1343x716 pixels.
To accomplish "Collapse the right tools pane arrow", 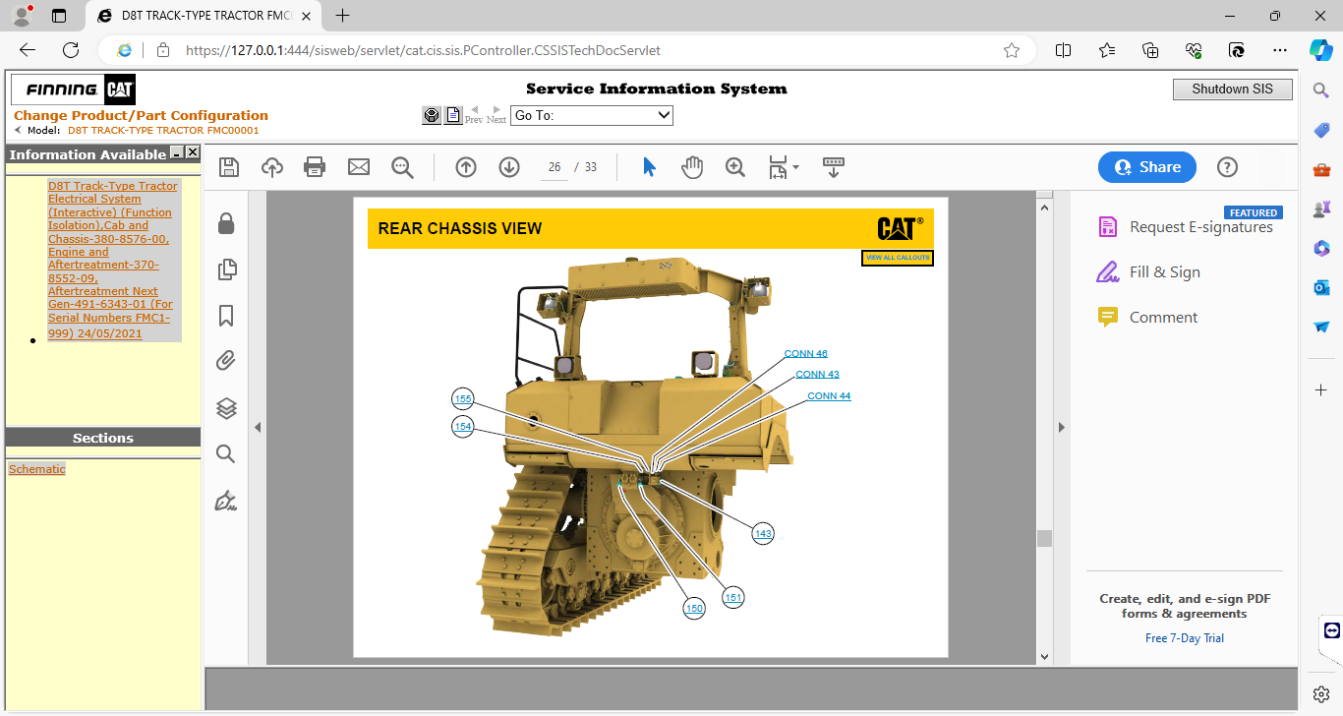I will coord(1061,427).
